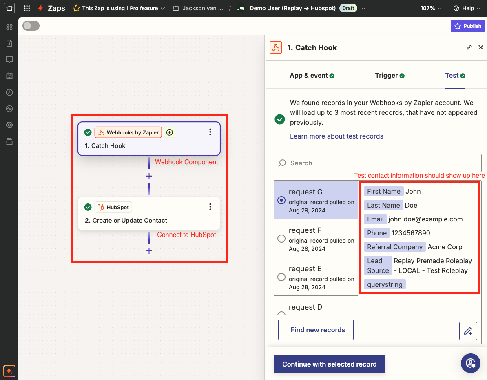
Task: Open the Jackson van folder breadcrumb
Action: 198,9
